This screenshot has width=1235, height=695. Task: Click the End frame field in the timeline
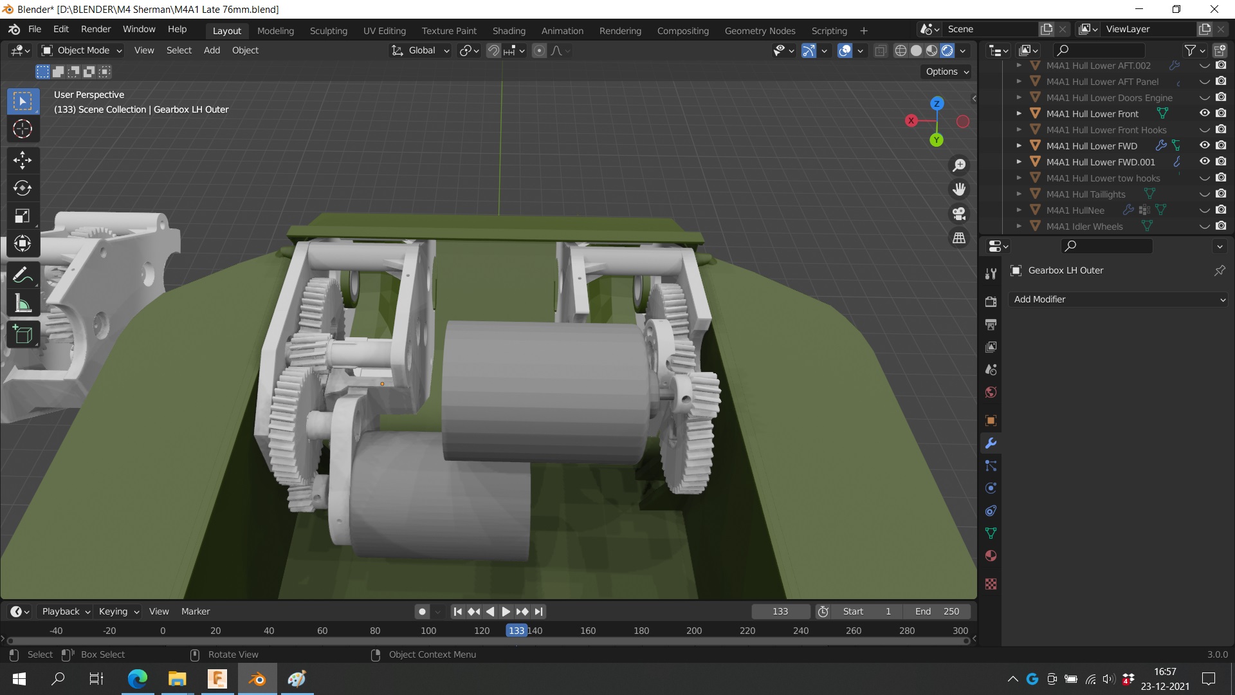937,611
